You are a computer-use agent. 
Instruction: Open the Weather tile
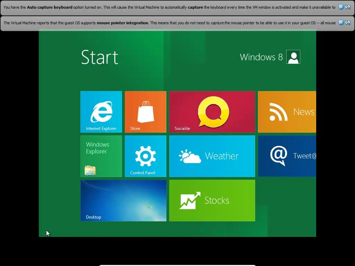pyautogui.click(x=212, y=156)
